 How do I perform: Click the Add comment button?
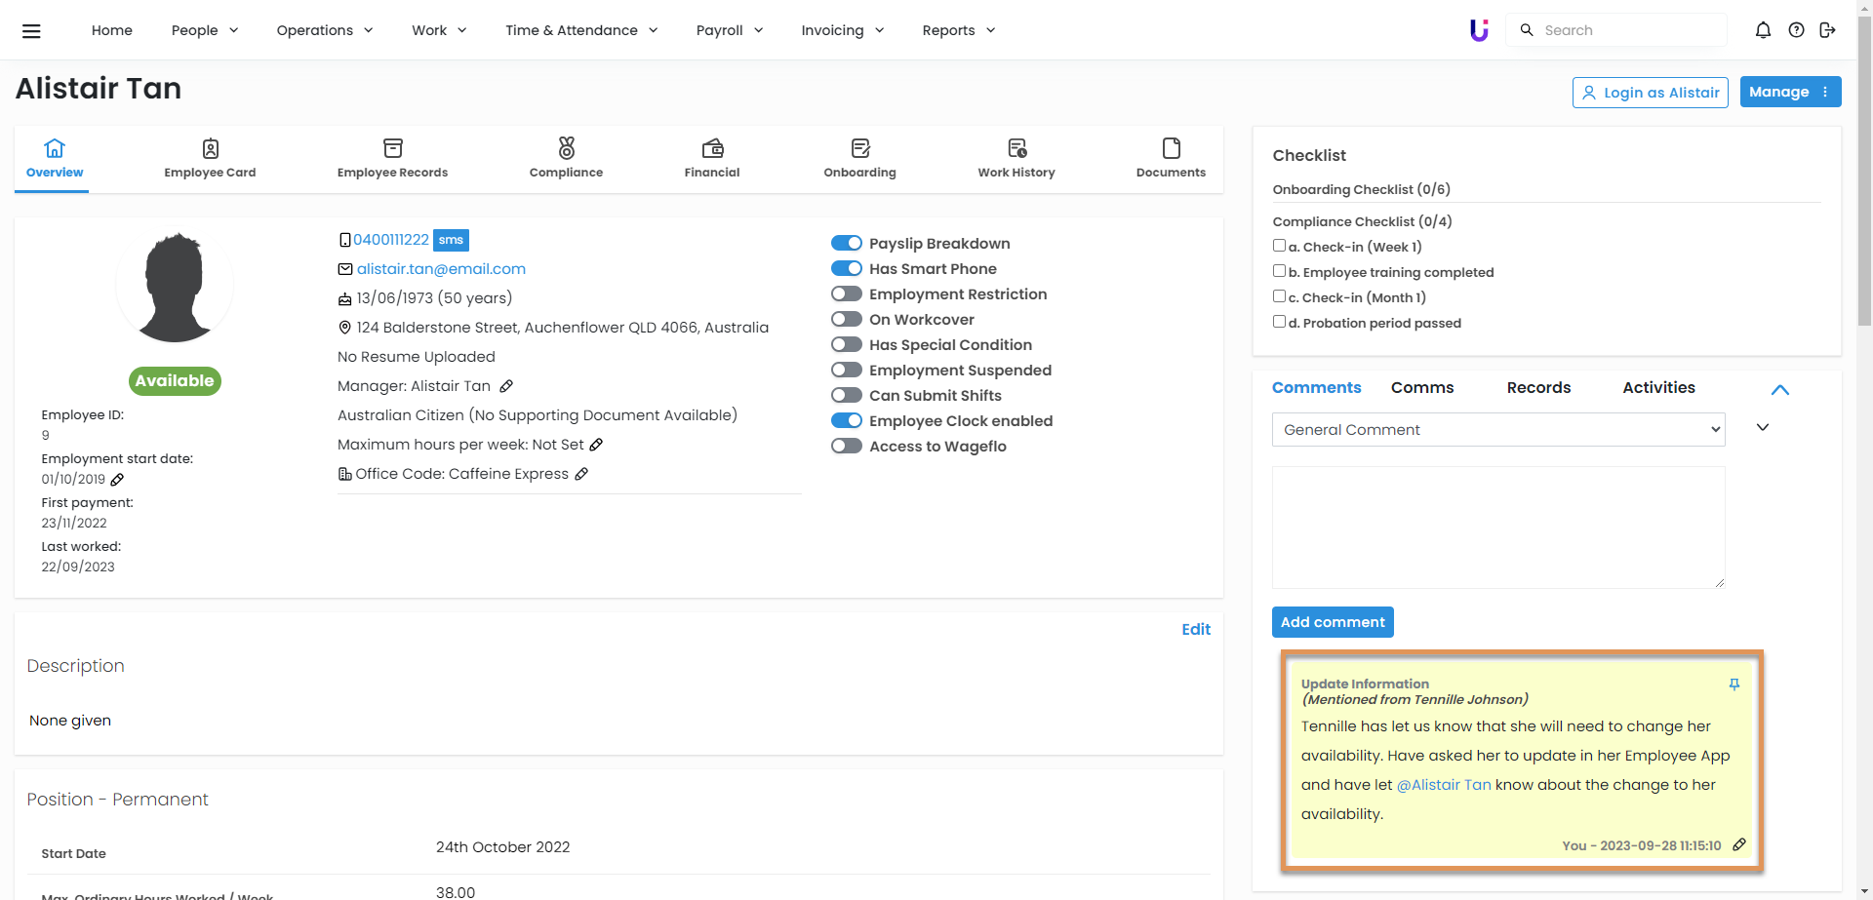pos(1333,622)
